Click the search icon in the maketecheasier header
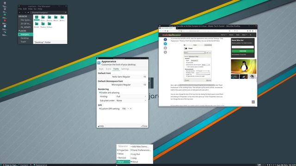 tap(251, 35)
